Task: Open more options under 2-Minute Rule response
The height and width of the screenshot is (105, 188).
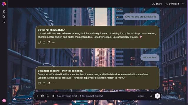Action: coord(53,42)
